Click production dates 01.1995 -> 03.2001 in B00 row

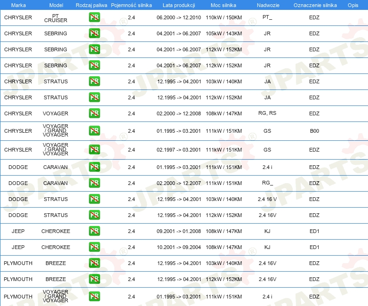click(x=179, y=131)
